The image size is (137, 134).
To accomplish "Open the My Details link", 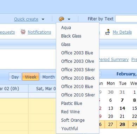I will coord(122,32).
